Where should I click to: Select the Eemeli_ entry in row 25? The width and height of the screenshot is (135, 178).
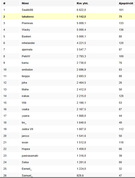coord(27,169)
